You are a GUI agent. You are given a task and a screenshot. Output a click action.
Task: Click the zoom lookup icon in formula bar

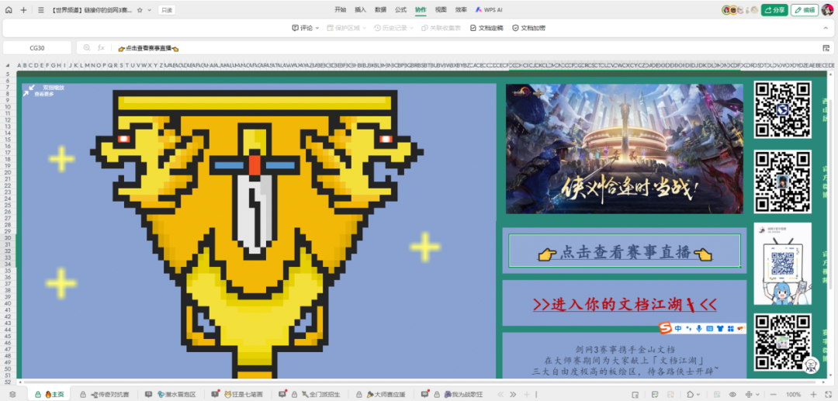click(87, 47)
